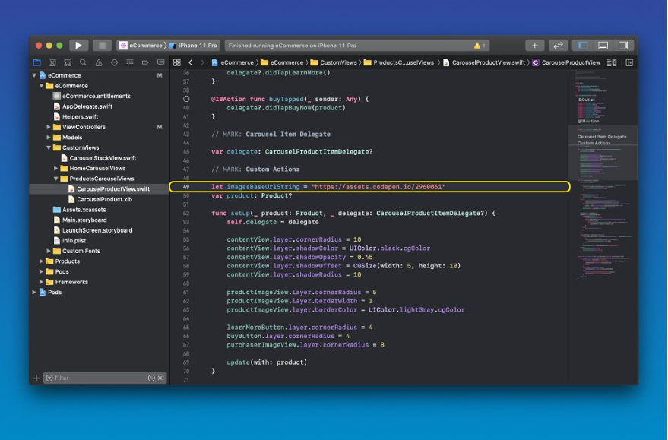Open the Source Control navigator
Screen dimensions: 668x440
coord(52,62)
